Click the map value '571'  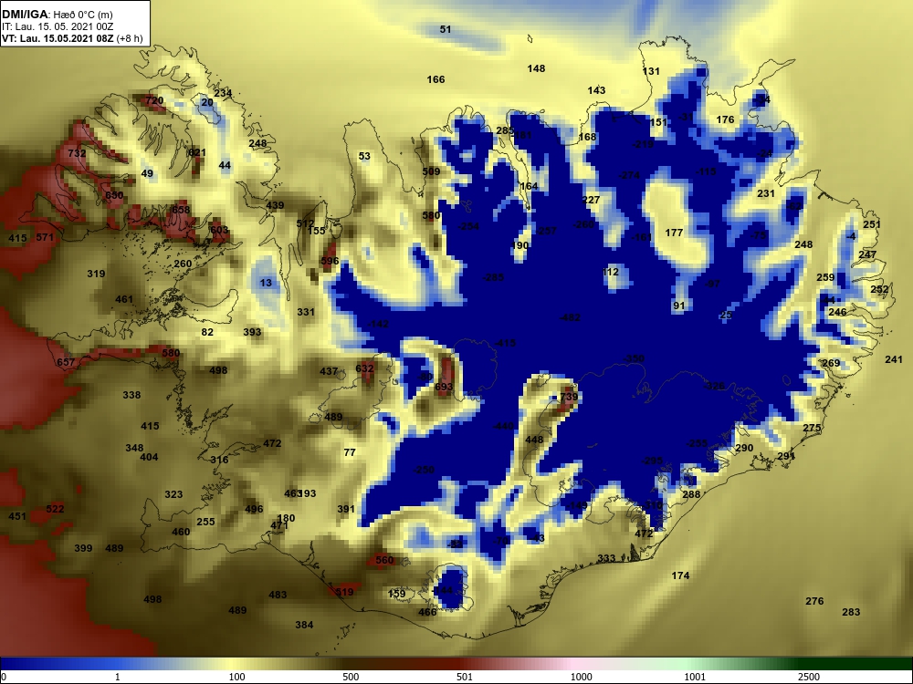[x=45, y=237]
